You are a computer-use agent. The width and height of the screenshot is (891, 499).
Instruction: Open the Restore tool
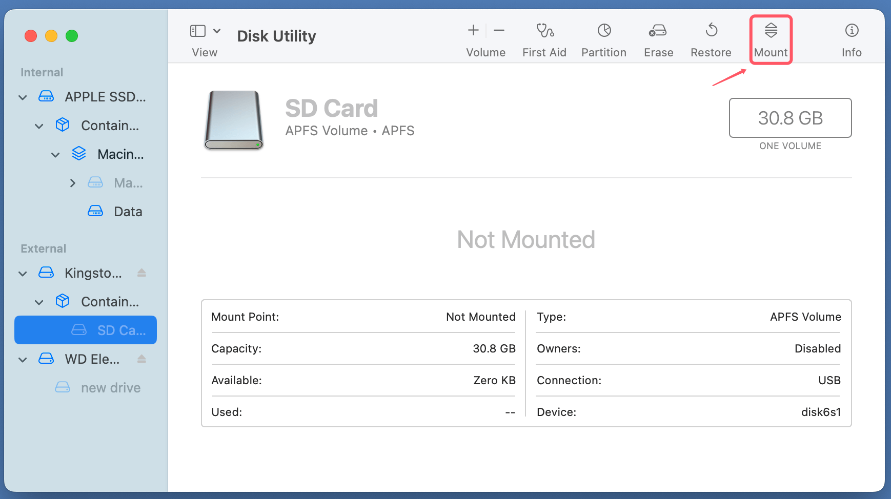[x=711, y=38]
